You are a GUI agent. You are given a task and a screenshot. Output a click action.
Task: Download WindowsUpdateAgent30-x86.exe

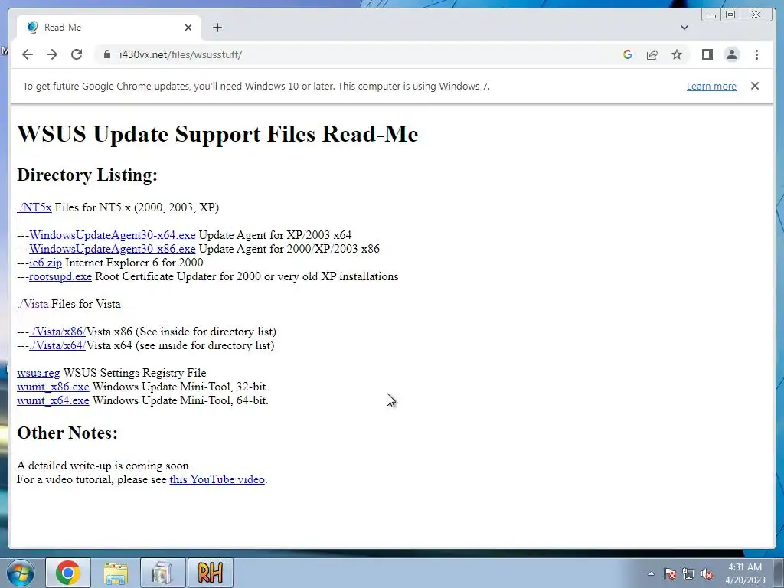click(x=112, y=249)
